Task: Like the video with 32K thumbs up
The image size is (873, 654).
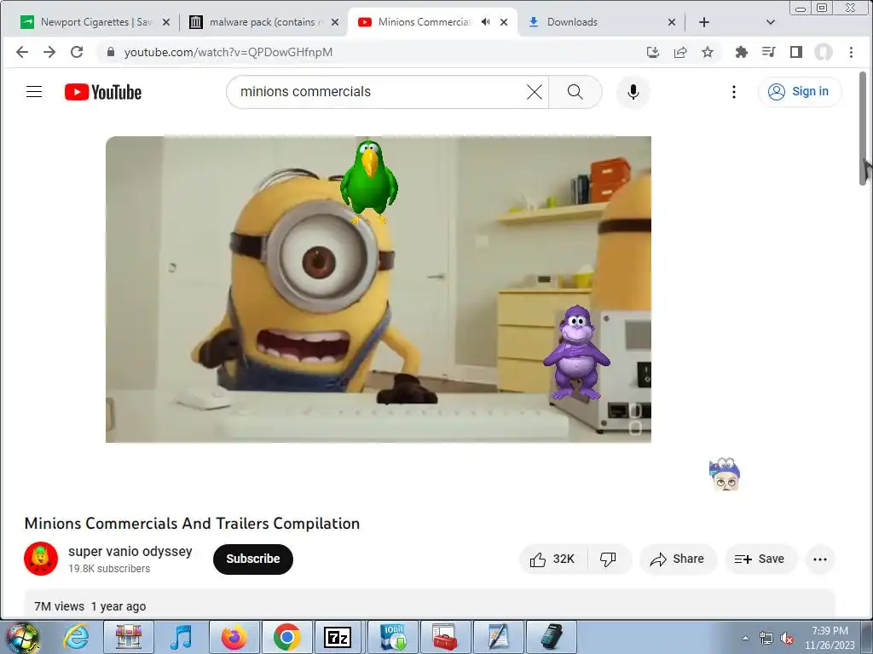Action: point(552,559)
